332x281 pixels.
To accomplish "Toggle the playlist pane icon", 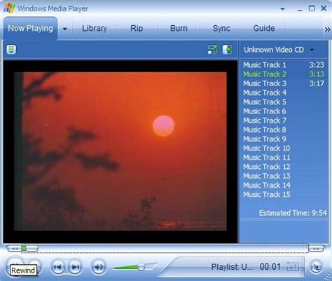I will coord(227,50).
